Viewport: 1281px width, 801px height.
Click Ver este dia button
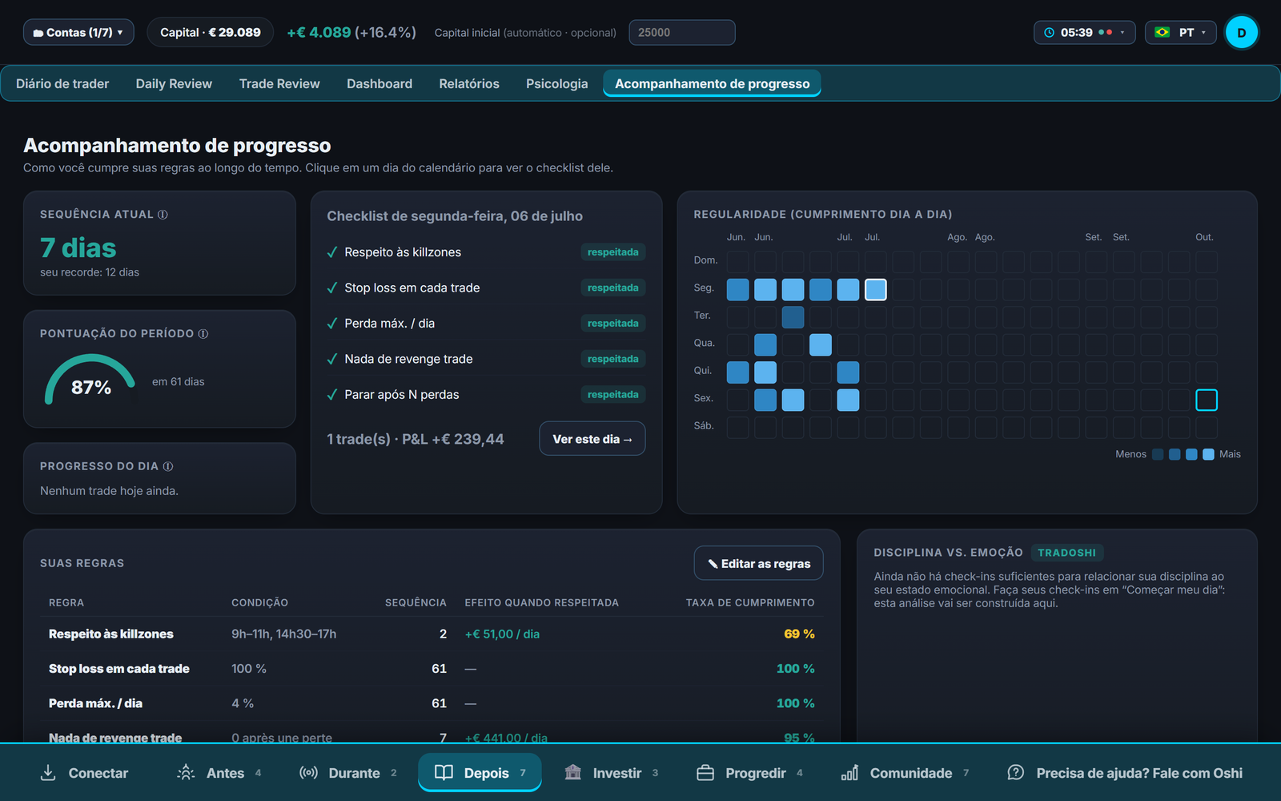[x=592, y=439]
